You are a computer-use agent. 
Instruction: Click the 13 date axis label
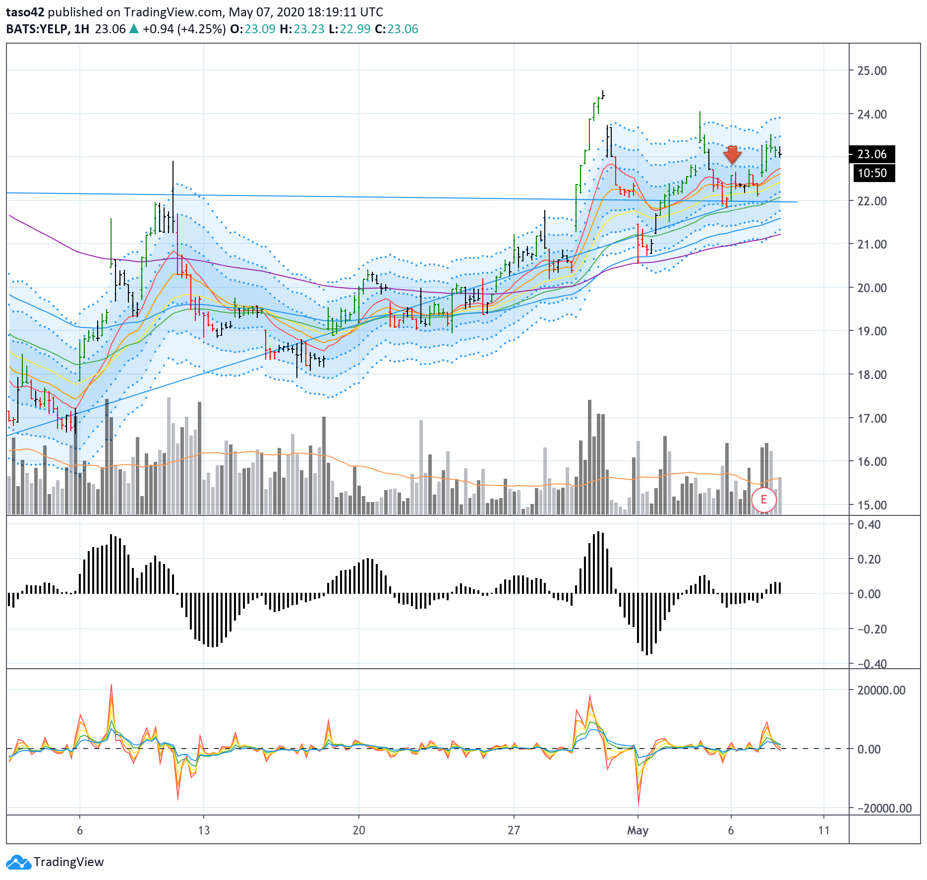204,830
